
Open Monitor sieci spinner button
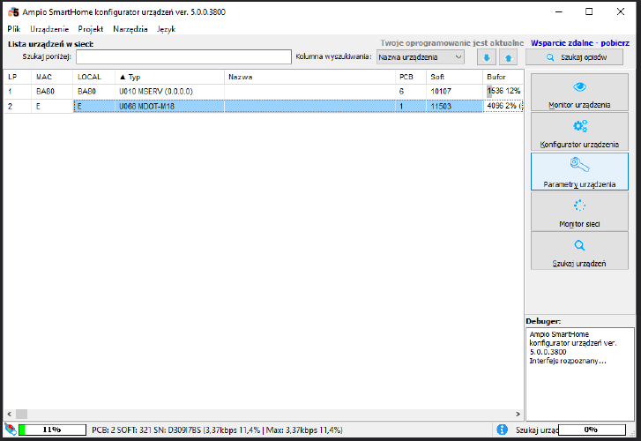tap(579, 211)
